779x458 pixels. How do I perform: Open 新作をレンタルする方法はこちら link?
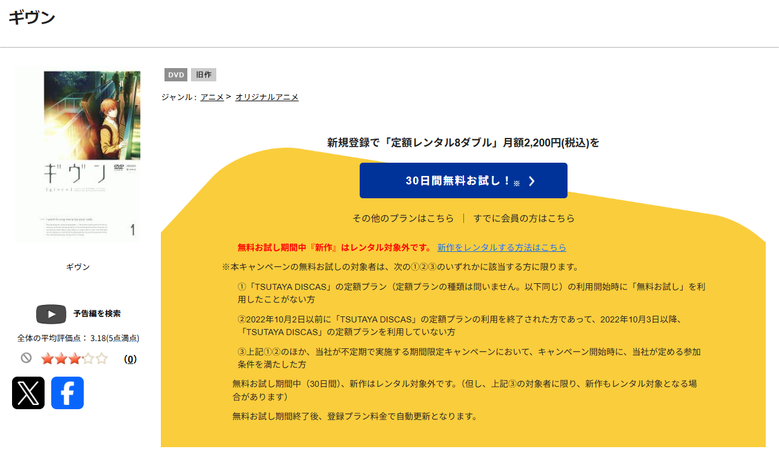501,247
